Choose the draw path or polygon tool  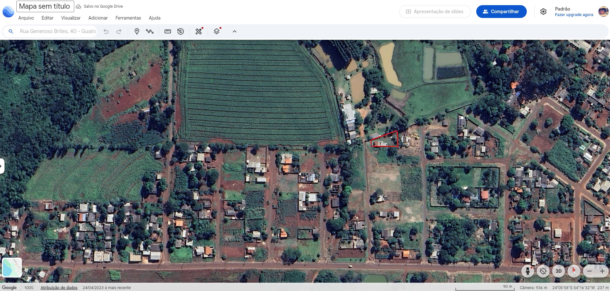149,31
